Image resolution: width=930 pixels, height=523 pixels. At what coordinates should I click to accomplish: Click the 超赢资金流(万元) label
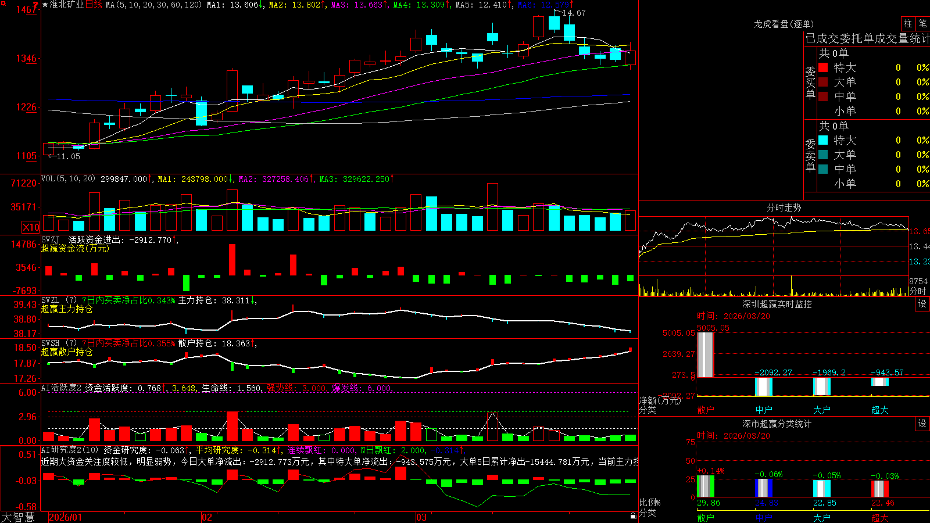(75, 248)
